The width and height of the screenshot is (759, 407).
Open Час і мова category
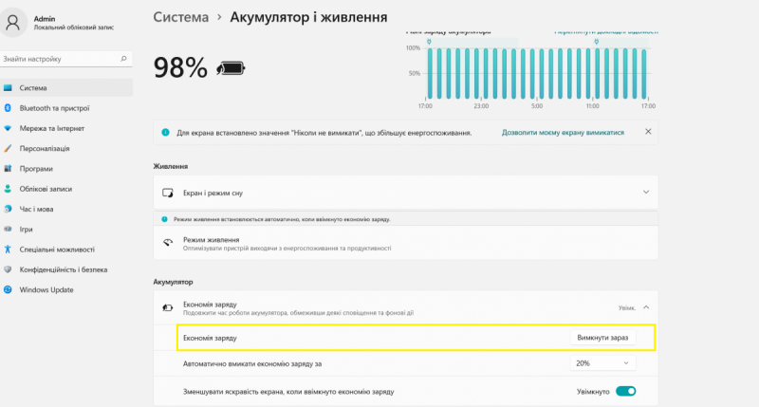pos(66,209)
